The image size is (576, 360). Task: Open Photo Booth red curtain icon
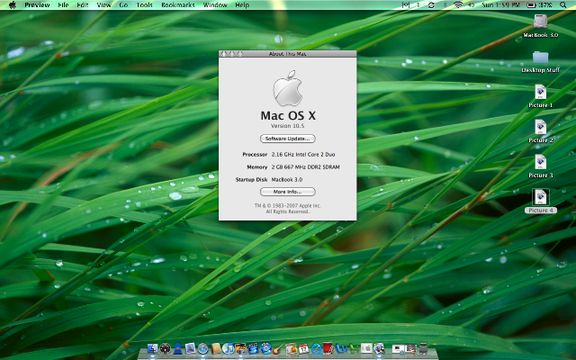coord(328,348)
